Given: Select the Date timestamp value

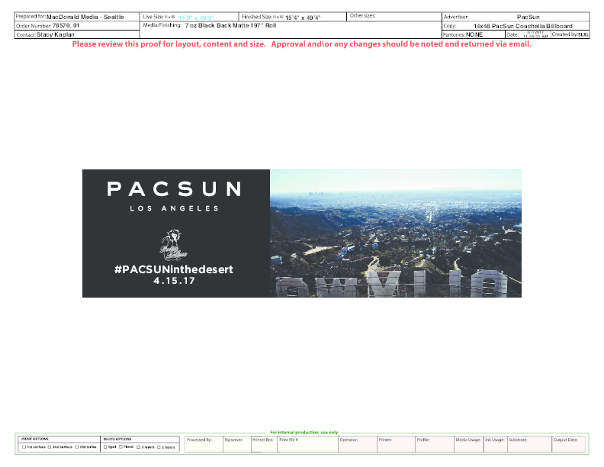Looking at the screenshot, I should 535,34.
